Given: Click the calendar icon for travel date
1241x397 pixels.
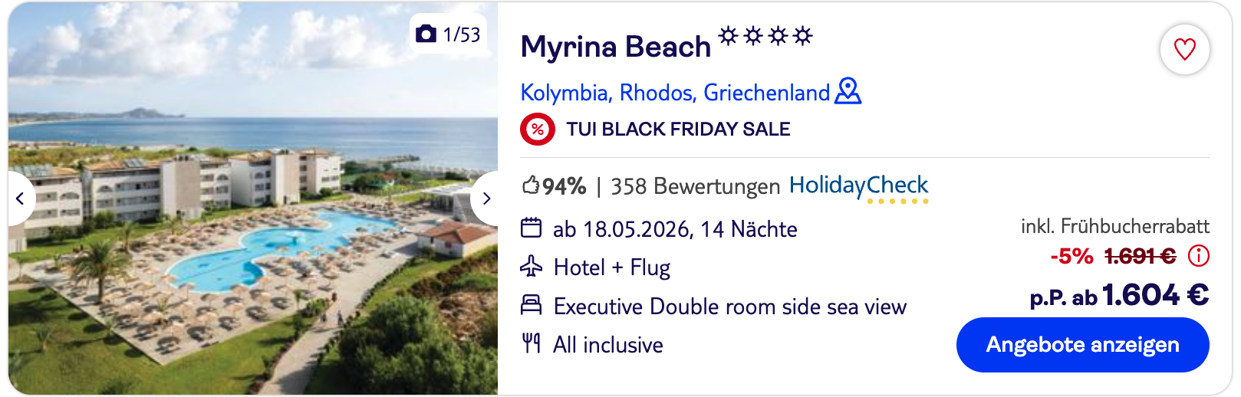Looking at the screenshot, I should pos(531,228).
